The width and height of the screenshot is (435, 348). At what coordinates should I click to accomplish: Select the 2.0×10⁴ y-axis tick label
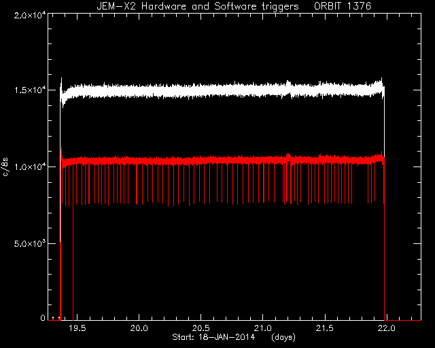point(30,15)
